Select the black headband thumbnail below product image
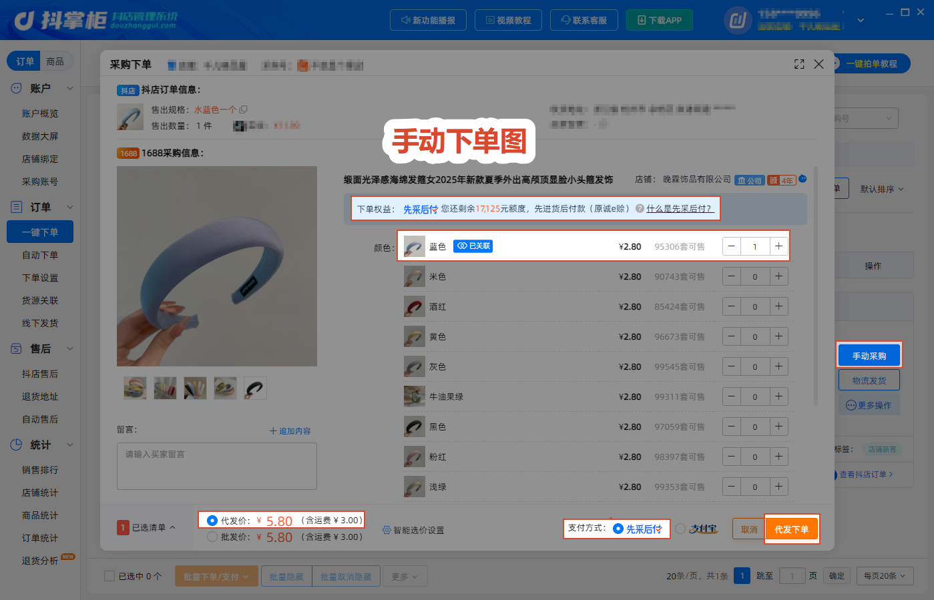 (x=255, y=388)
